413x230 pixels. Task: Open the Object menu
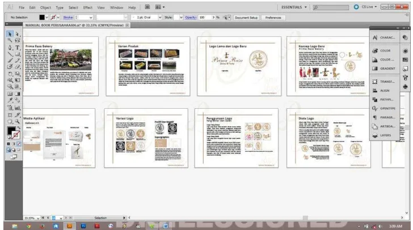45,7
